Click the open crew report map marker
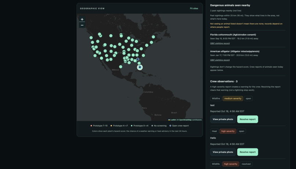The image size is (296, 169). [138, 59]
